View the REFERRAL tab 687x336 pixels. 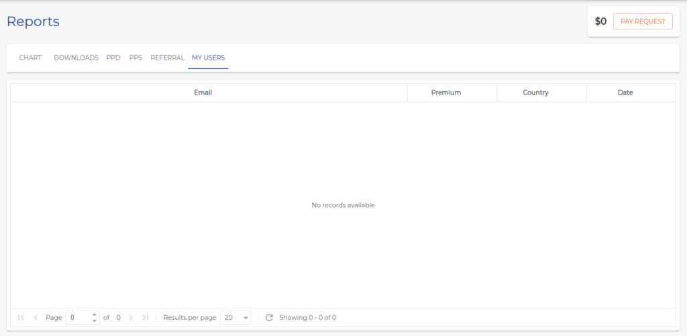tap(167, 58)
